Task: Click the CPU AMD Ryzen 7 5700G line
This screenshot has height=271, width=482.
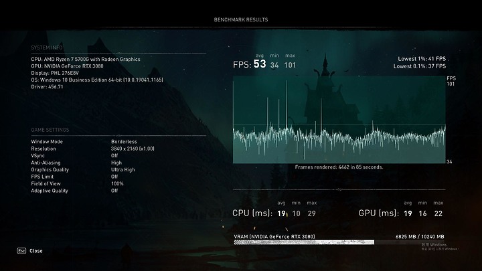Action: [86, 60]
